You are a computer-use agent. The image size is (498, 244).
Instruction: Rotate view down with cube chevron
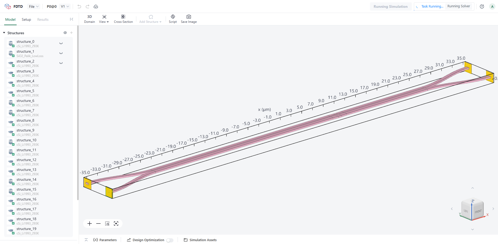tap(473, 229)
